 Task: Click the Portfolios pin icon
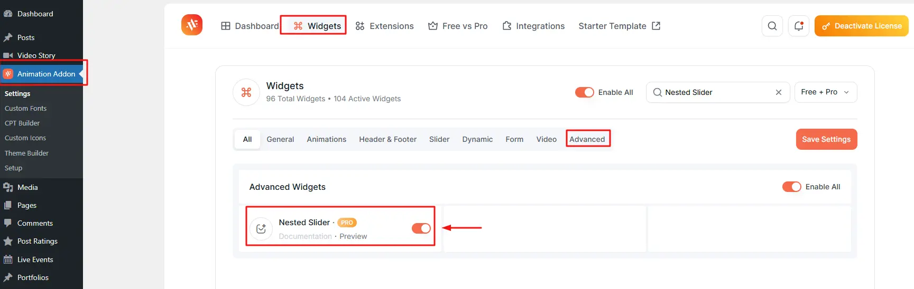(x=8, y=277)
